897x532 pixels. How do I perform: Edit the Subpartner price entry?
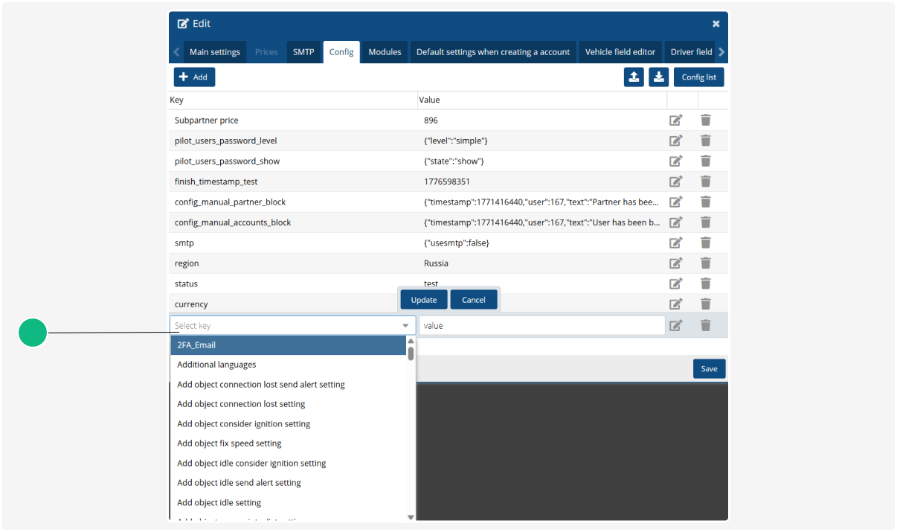pos(676,120)
